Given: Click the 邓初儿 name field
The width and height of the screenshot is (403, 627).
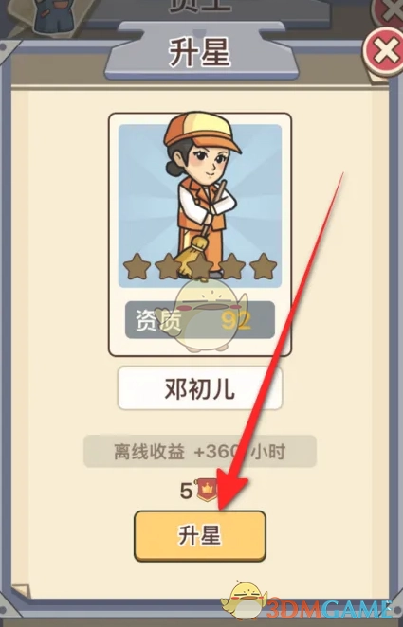Looking at the screenshot, I should [x=200, y=388].
